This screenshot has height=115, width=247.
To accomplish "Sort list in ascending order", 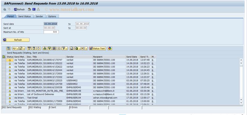I will point(45,48).
